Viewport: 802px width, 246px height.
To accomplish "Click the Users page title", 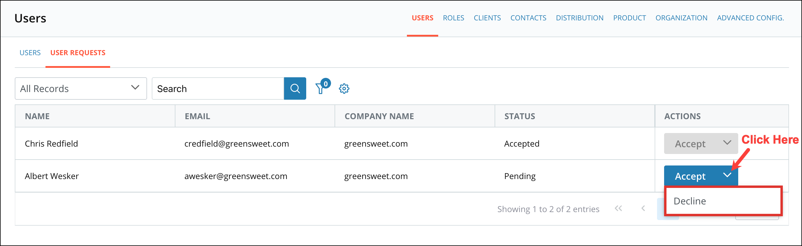I will (x=30, y=18).
